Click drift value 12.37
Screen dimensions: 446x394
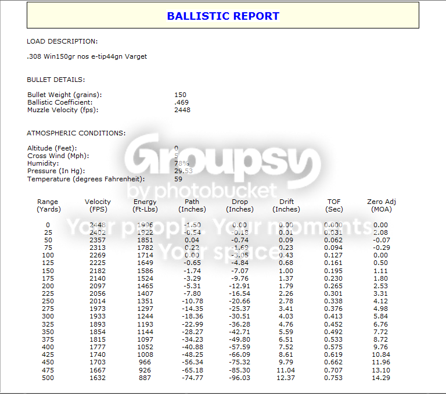[286, 378]
